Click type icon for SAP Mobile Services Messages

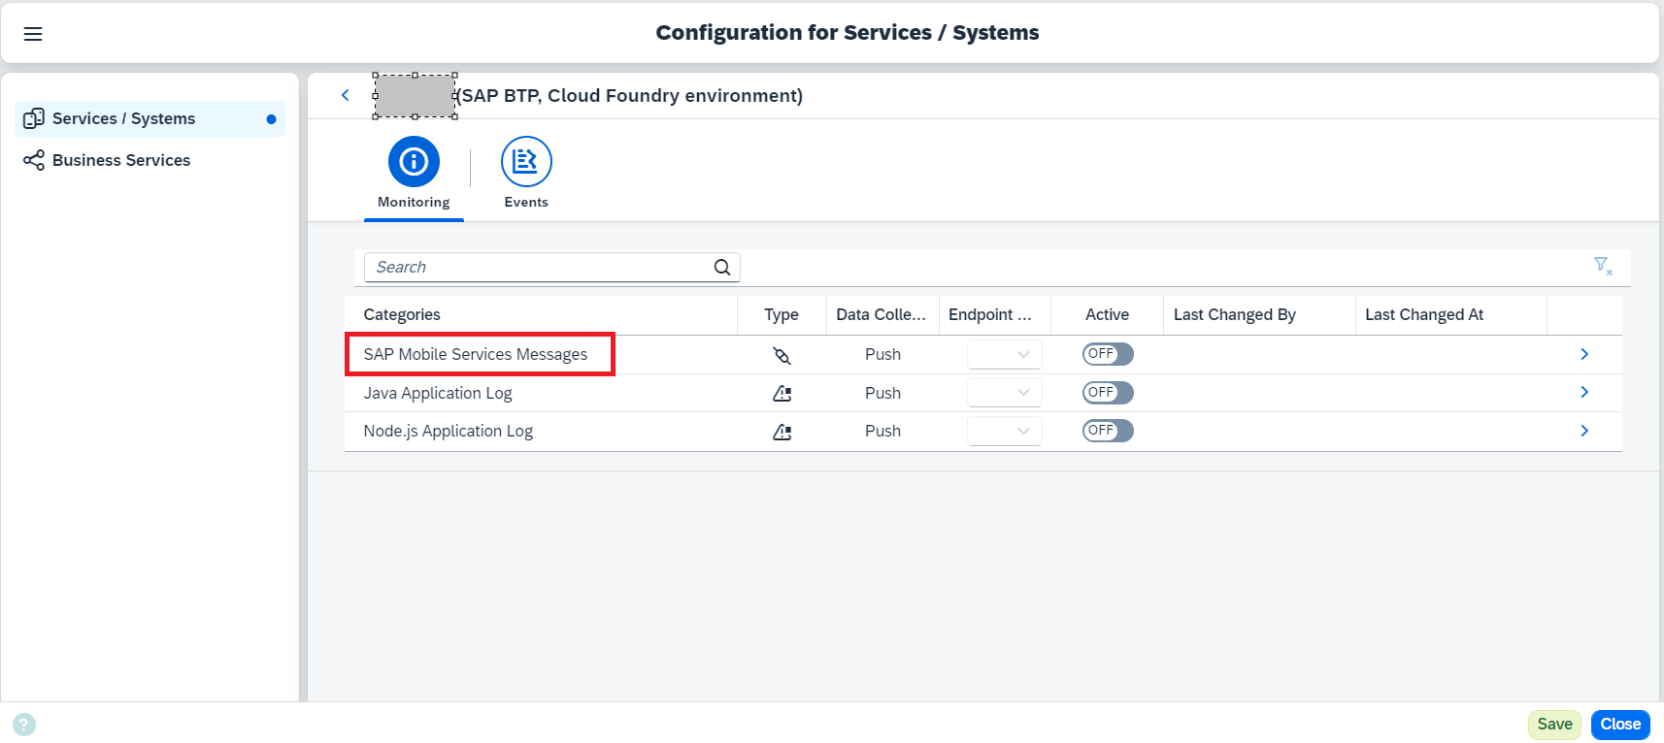[782, 355]
